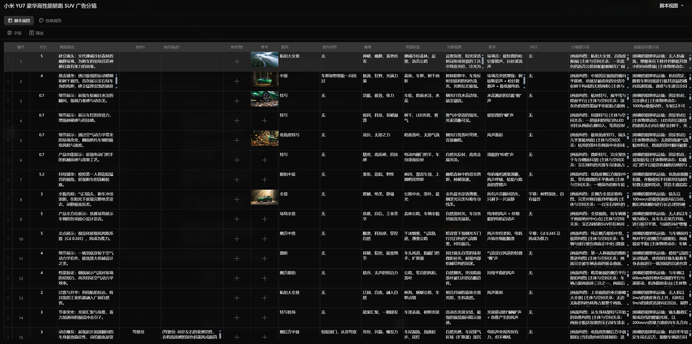Add reference image for shot 4
The height and width of the screenshot is (344, 692).
(264, 121)
